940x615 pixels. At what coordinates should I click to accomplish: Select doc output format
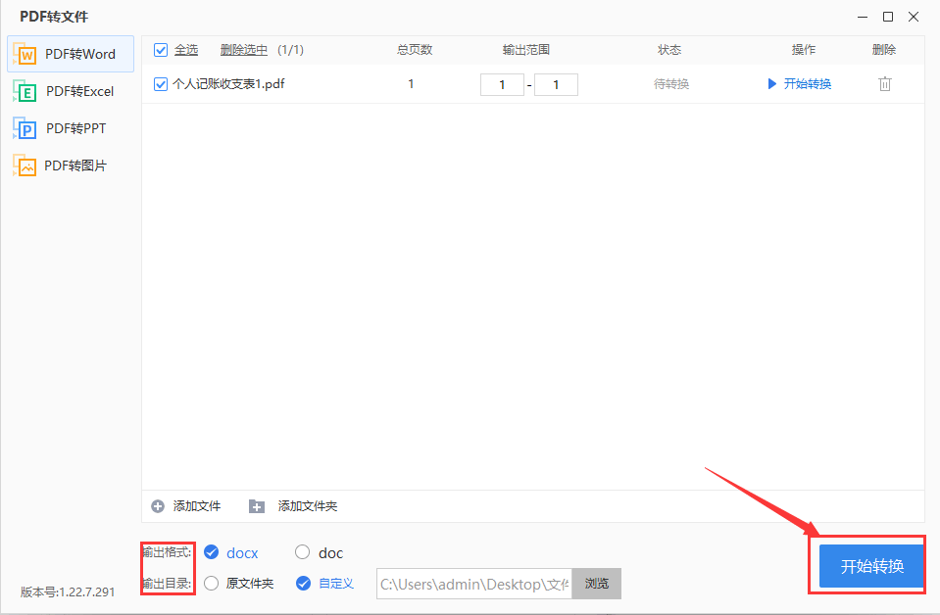tap(302, 552)
